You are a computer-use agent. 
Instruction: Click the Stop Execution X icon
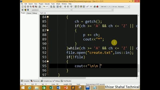coord(91,7)
